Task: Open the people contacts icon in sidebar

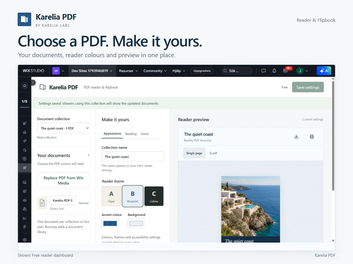Action: (25, 209)
